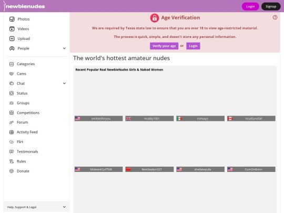This screenshot has height=213, width=284.
Task: Click the Verify your age button
Action: click(164, 46)
